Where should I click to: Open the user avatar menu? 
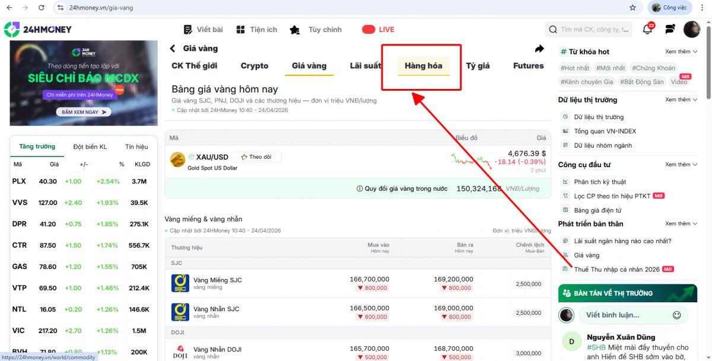(692, 30)
